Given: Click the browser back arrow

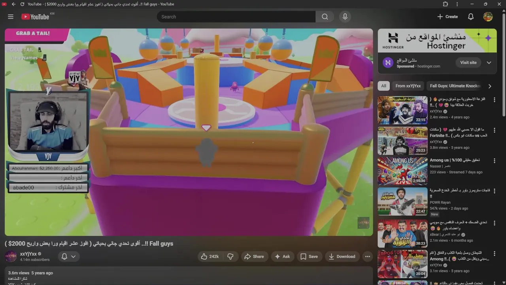Looking at the screenshot, I should click(13, 4).
